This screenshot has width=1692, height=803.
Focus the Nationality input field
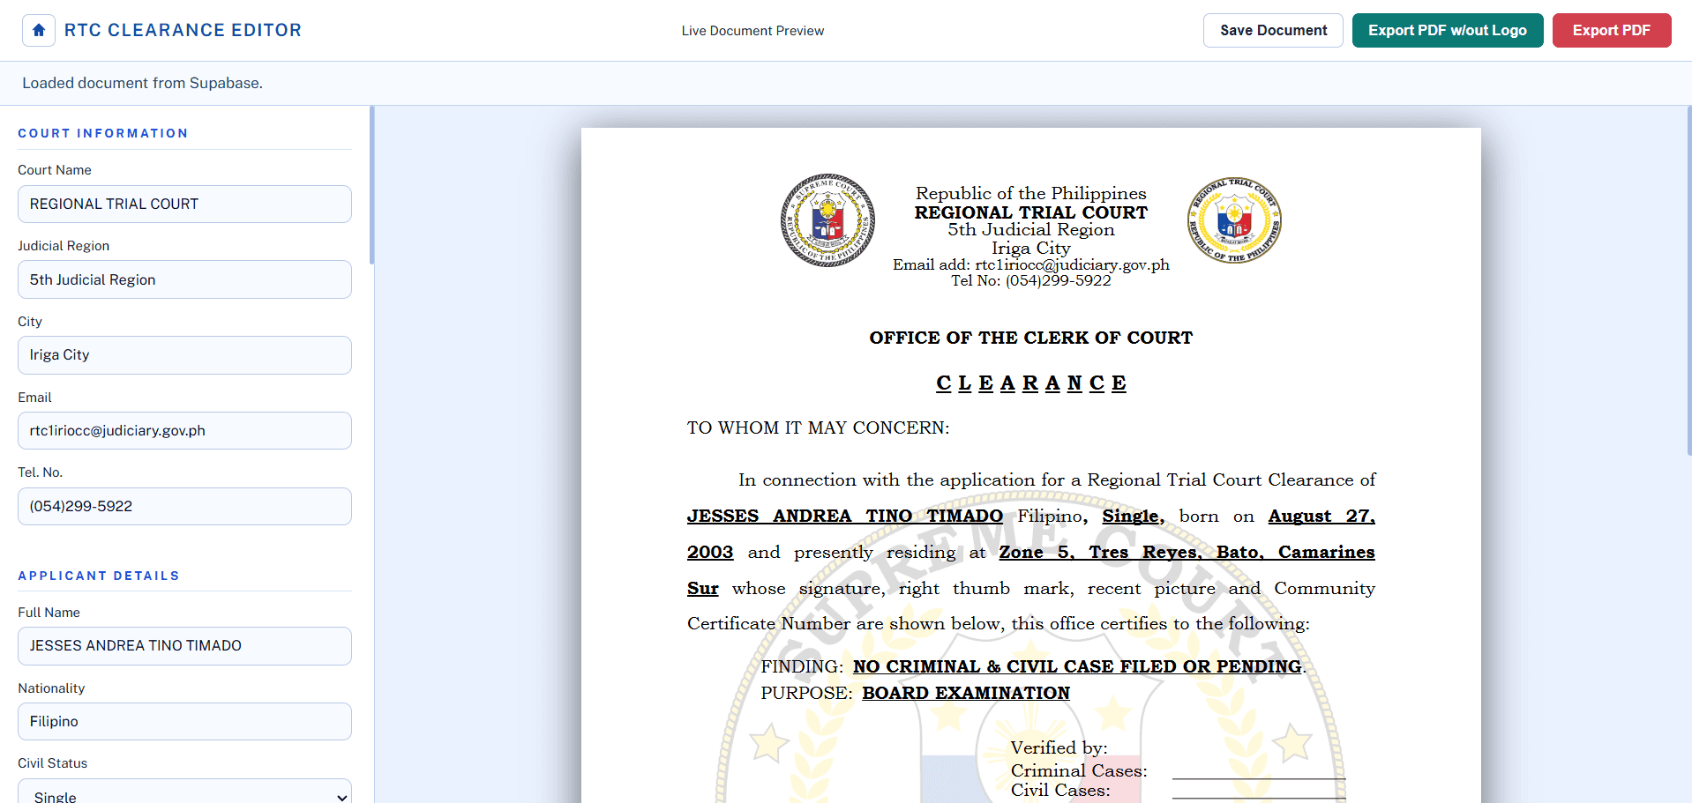pyautogui.click(x=184, y=721)
